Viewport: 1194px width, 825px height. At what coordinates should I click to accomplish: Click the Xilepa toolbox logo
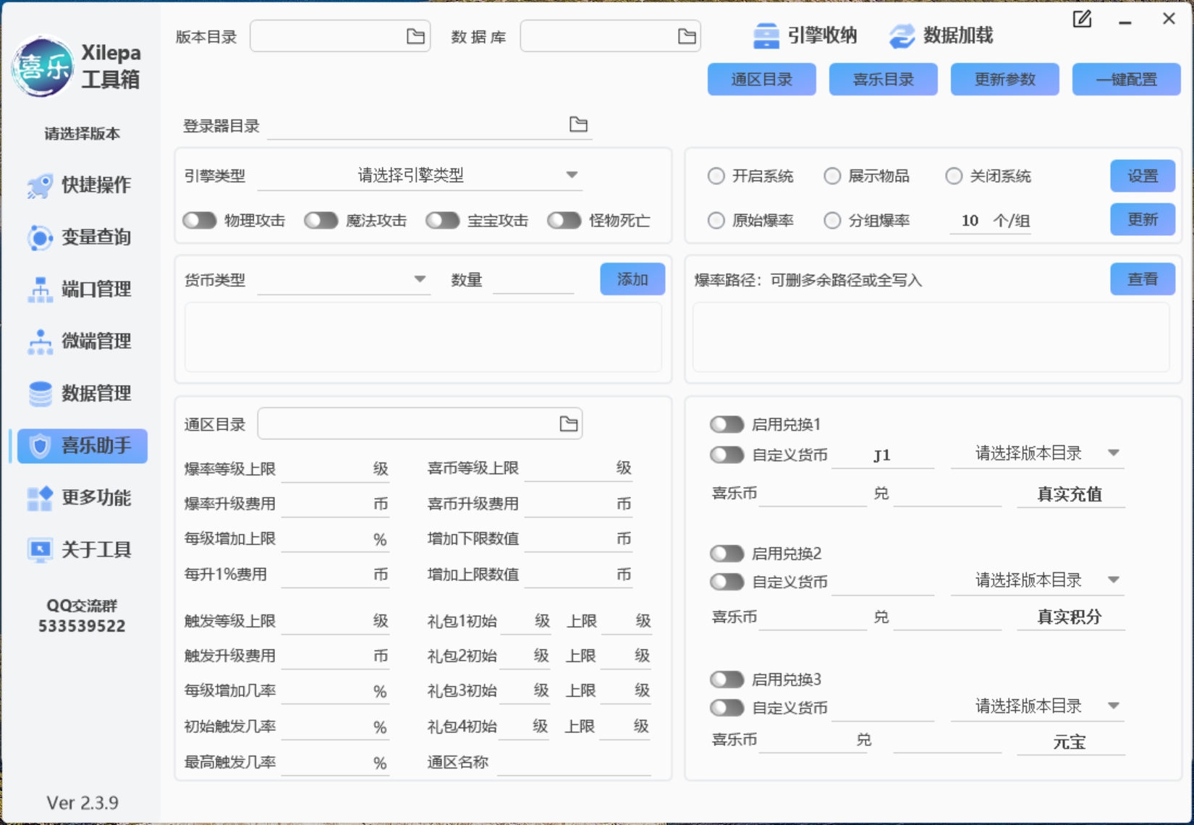click(x=43, y=67)
